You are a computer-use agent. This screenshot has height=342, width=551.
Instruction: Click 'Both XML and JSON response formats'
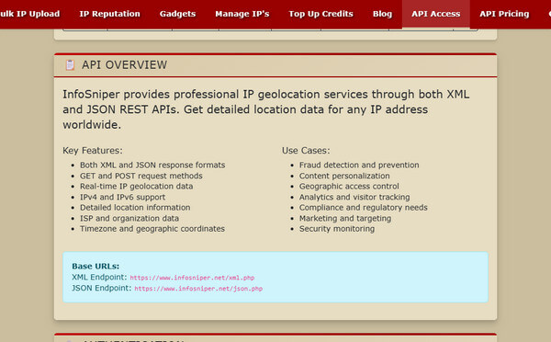152,165
